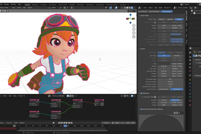Open the Object Mode dropdown

click(5, 8)
